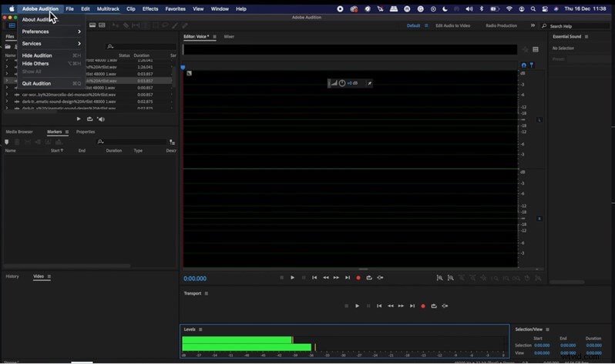Select the Edit Audio to Video workspace
Image resolution: width=615 pixels, height=364 pixels.
[452, 25]
